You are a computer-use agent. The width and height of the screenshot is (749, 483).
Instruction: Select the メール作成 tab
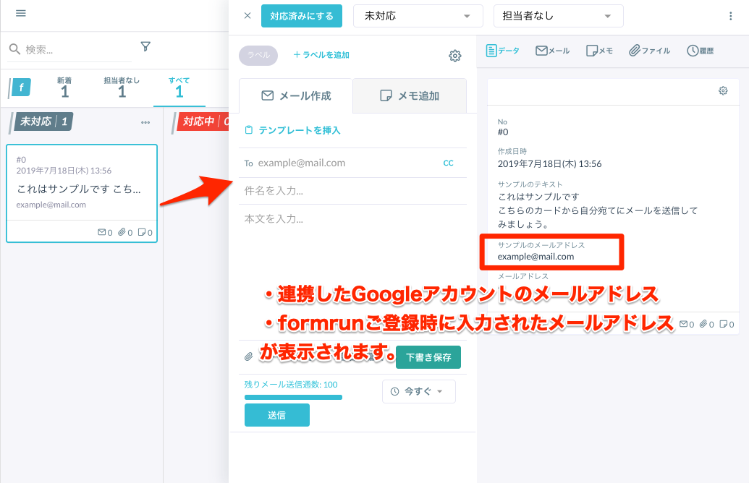pos(296,95)
